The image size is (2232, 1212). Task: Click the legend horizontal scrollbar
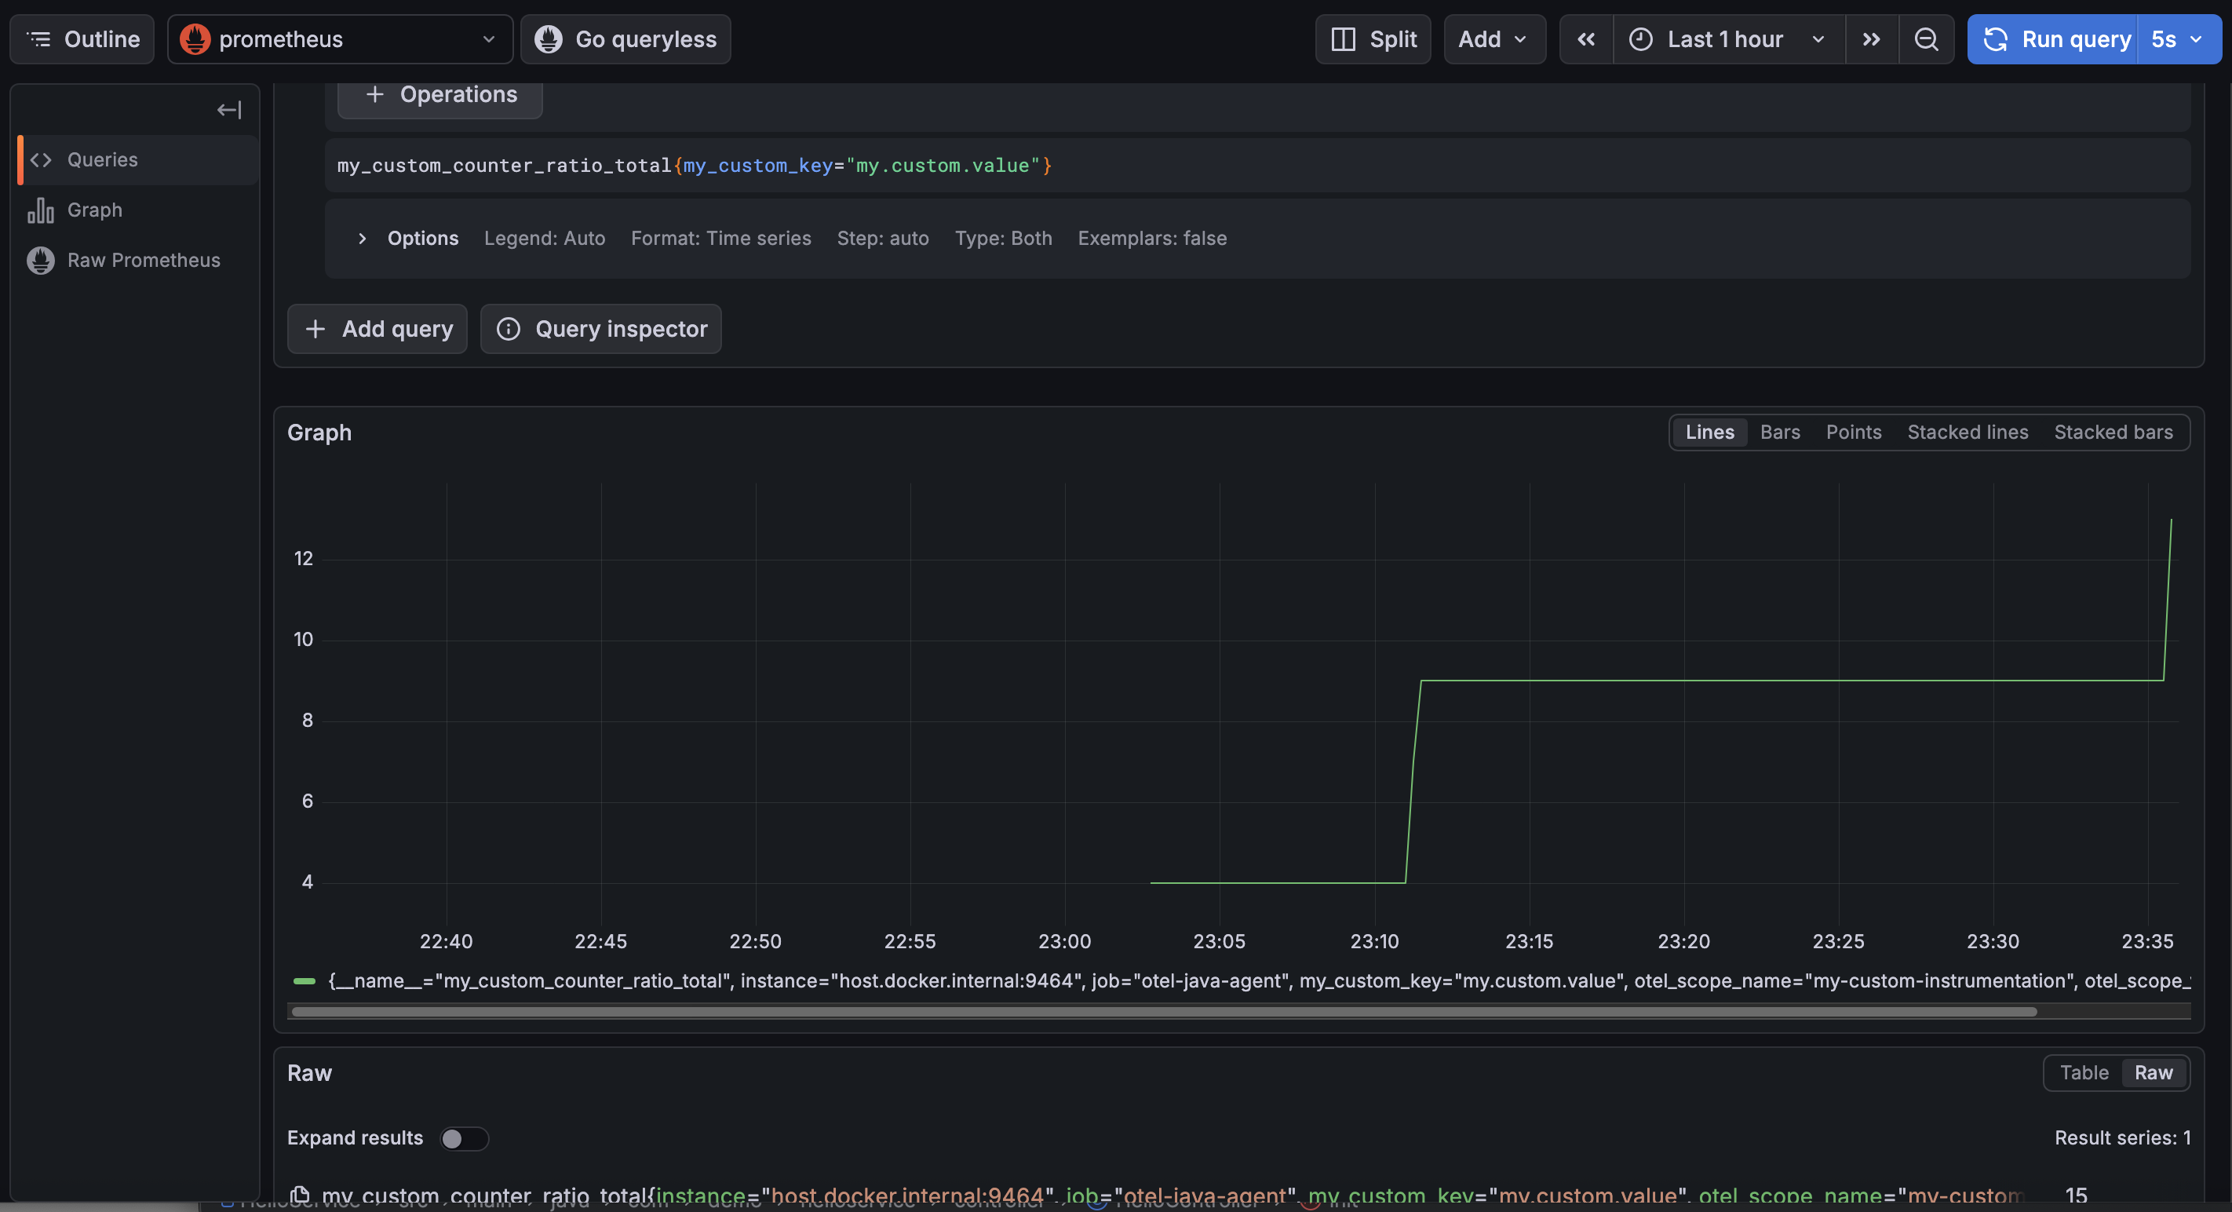click(x=1163, y=1011)
